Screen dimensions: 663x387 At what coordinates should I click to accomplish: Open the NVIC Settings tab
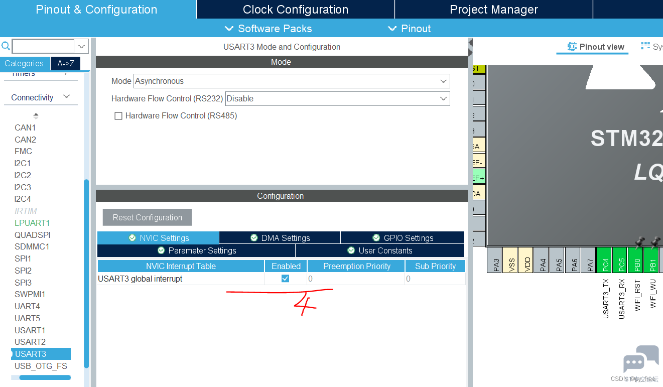[158, 238]
